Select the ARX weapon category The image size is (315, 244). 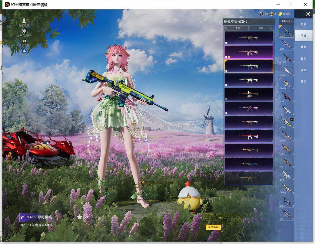pos(287,214)
